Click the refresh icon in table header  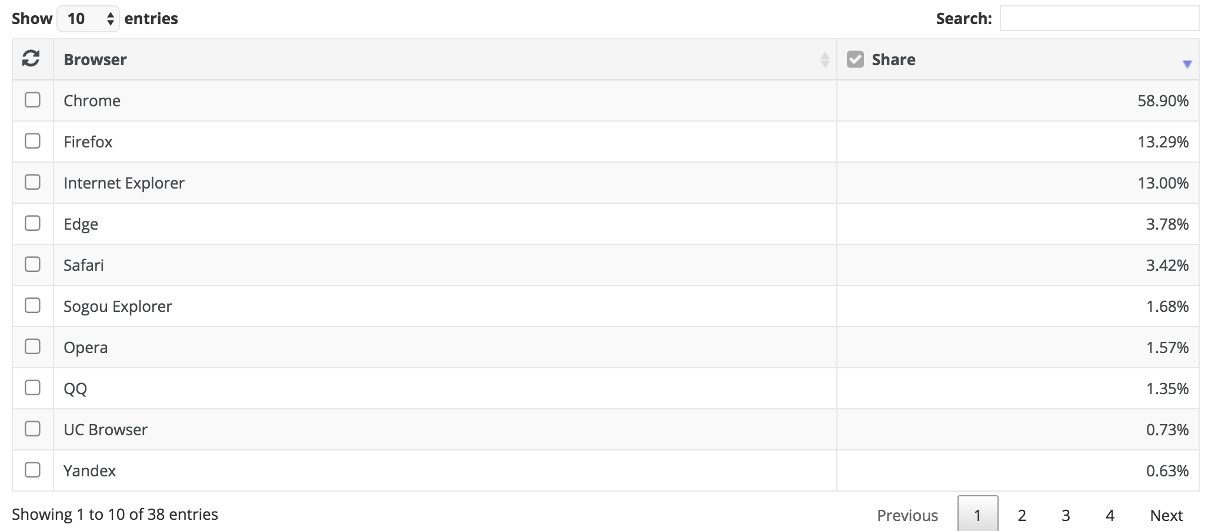point(31,59)
